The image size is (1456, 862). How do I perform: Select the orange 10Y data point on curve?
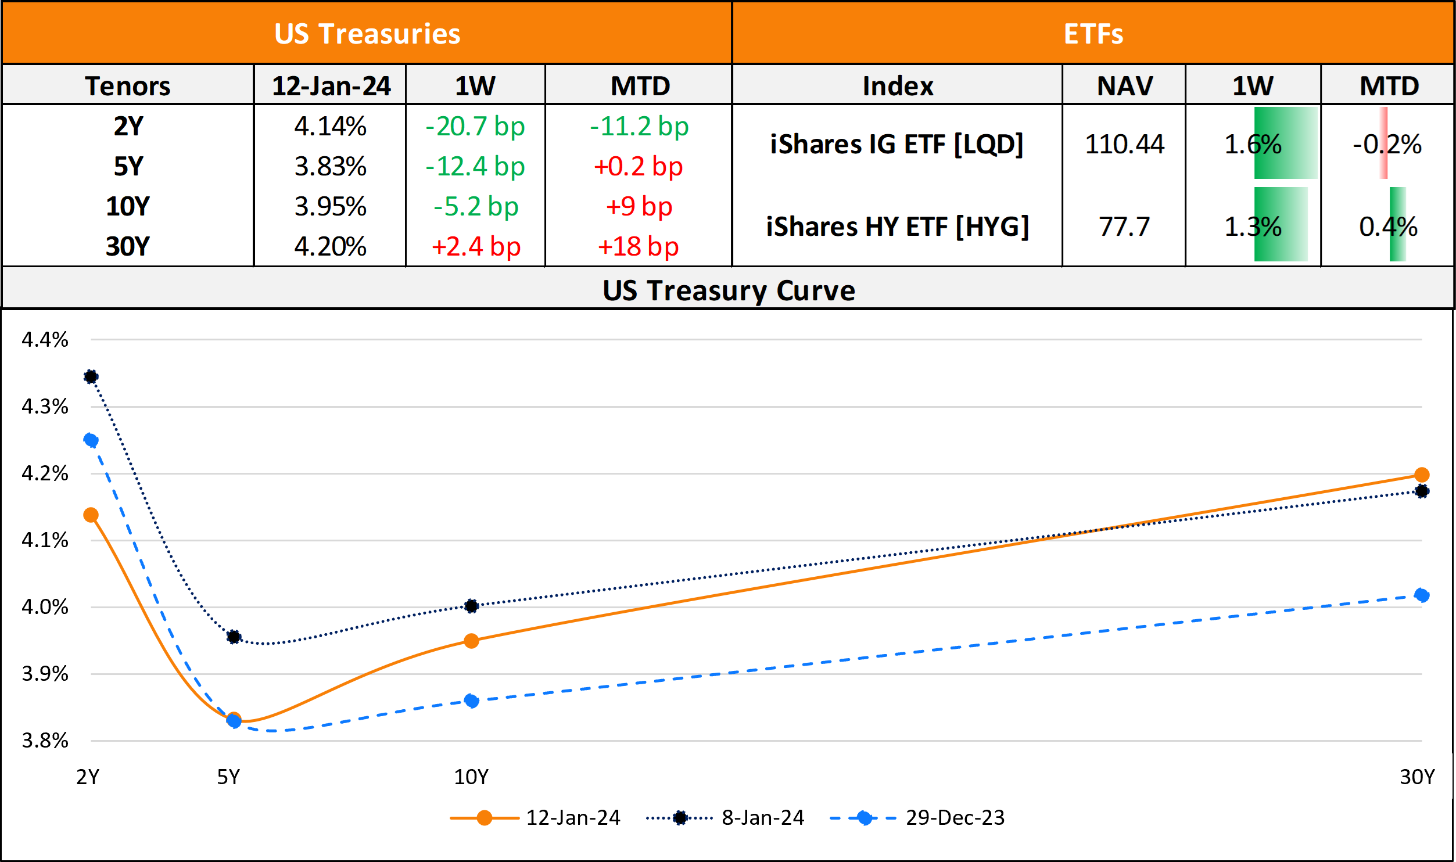click(x=471, y=641)
